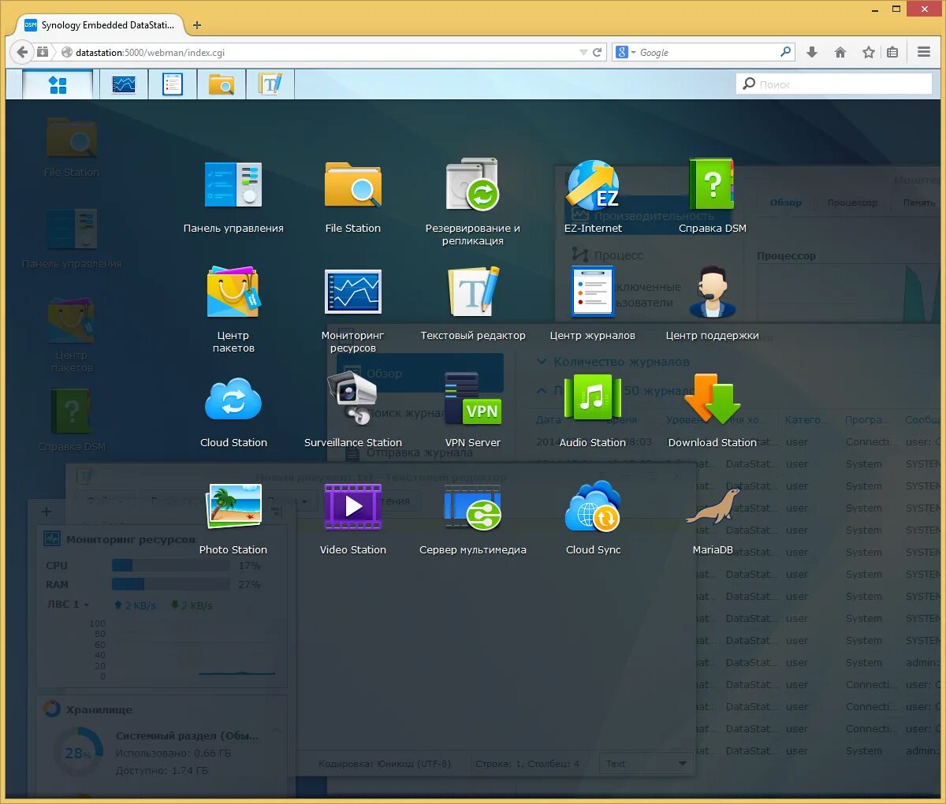
Task: Launch the Центр пакетов (Package Center)
Action: click(x=233, y=291)
